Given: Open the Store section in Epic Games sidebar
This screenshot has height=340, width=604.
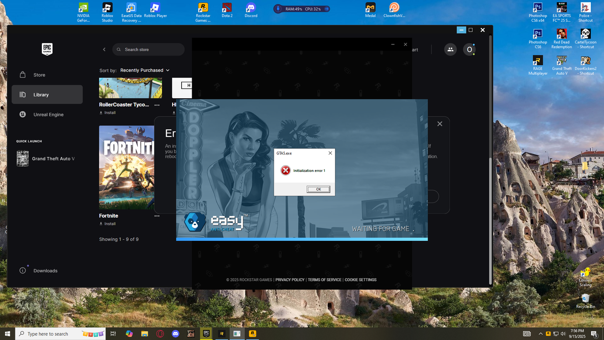Looking at the screenshot, I should coord(47,75).
